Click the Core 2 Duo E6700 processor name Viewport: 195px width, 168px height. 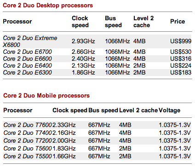28,52
